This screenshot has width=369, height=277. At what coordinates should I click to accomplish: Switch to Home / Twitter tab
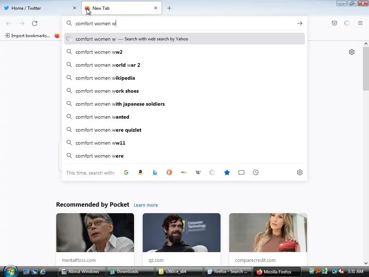[40, 8]
